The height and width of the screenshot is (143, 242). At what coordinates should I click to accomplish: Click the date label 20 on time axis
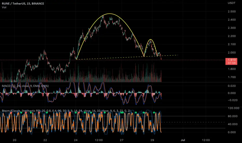[x=14, y=140]
